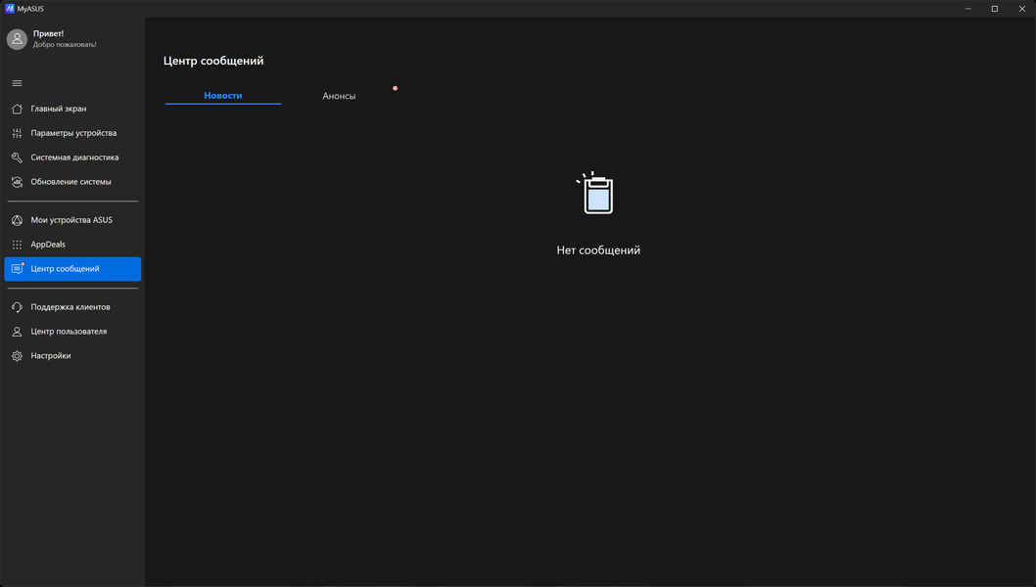
Task: Maximize the MyASUS window
Action: 994,9
